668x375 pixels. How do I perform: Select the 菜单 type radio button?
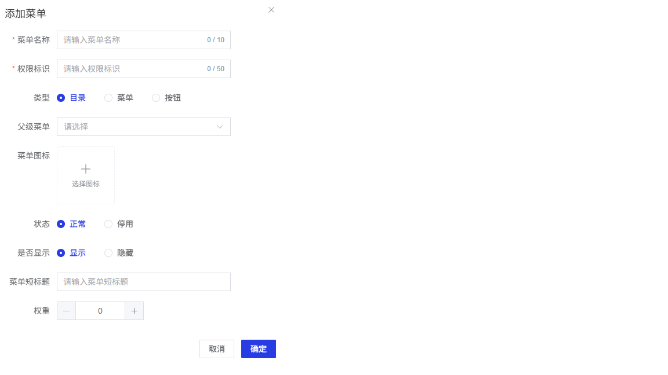(x=108, y=98)
